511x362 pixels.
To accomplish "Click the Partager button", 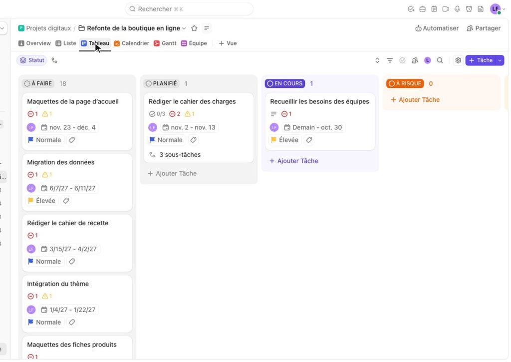I will click(484, 28).
